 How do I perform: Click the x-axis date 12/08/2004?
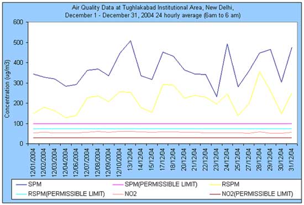point(98,162)
